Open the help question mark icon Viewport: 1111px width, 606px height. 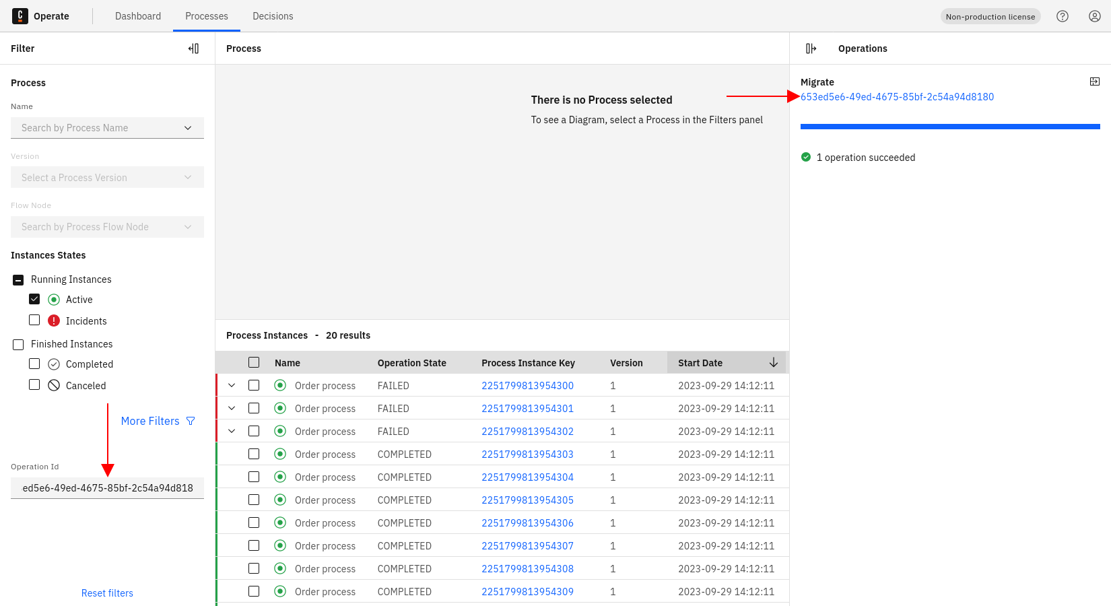[x=1063, y=16]
